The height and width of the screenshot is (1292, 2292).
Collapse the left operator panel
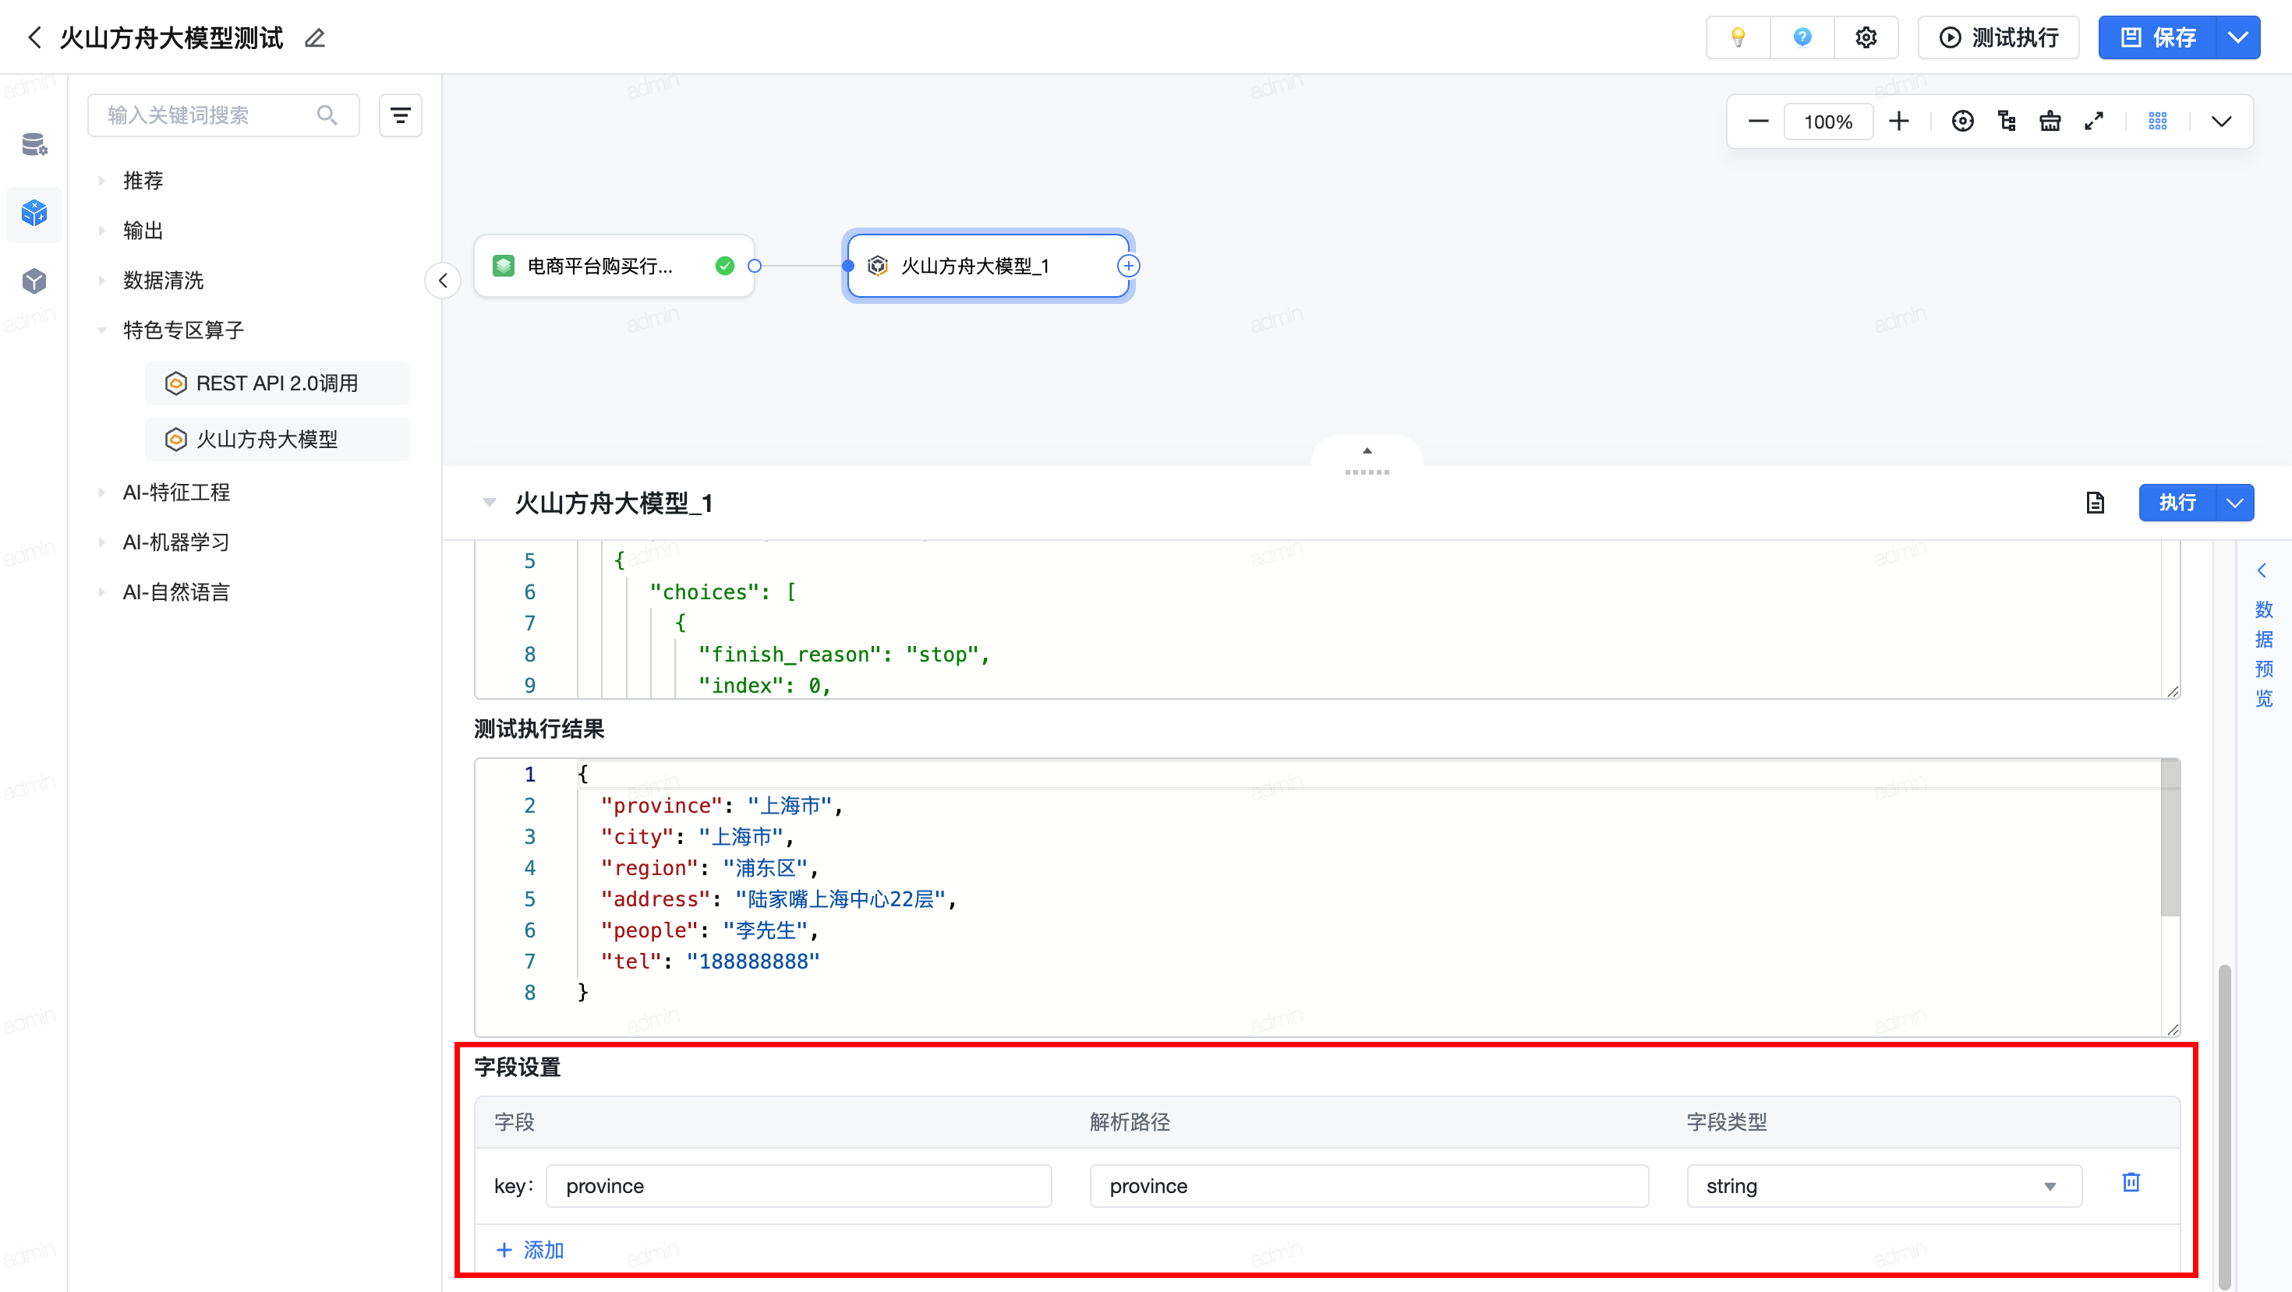(x=442, y=281)
